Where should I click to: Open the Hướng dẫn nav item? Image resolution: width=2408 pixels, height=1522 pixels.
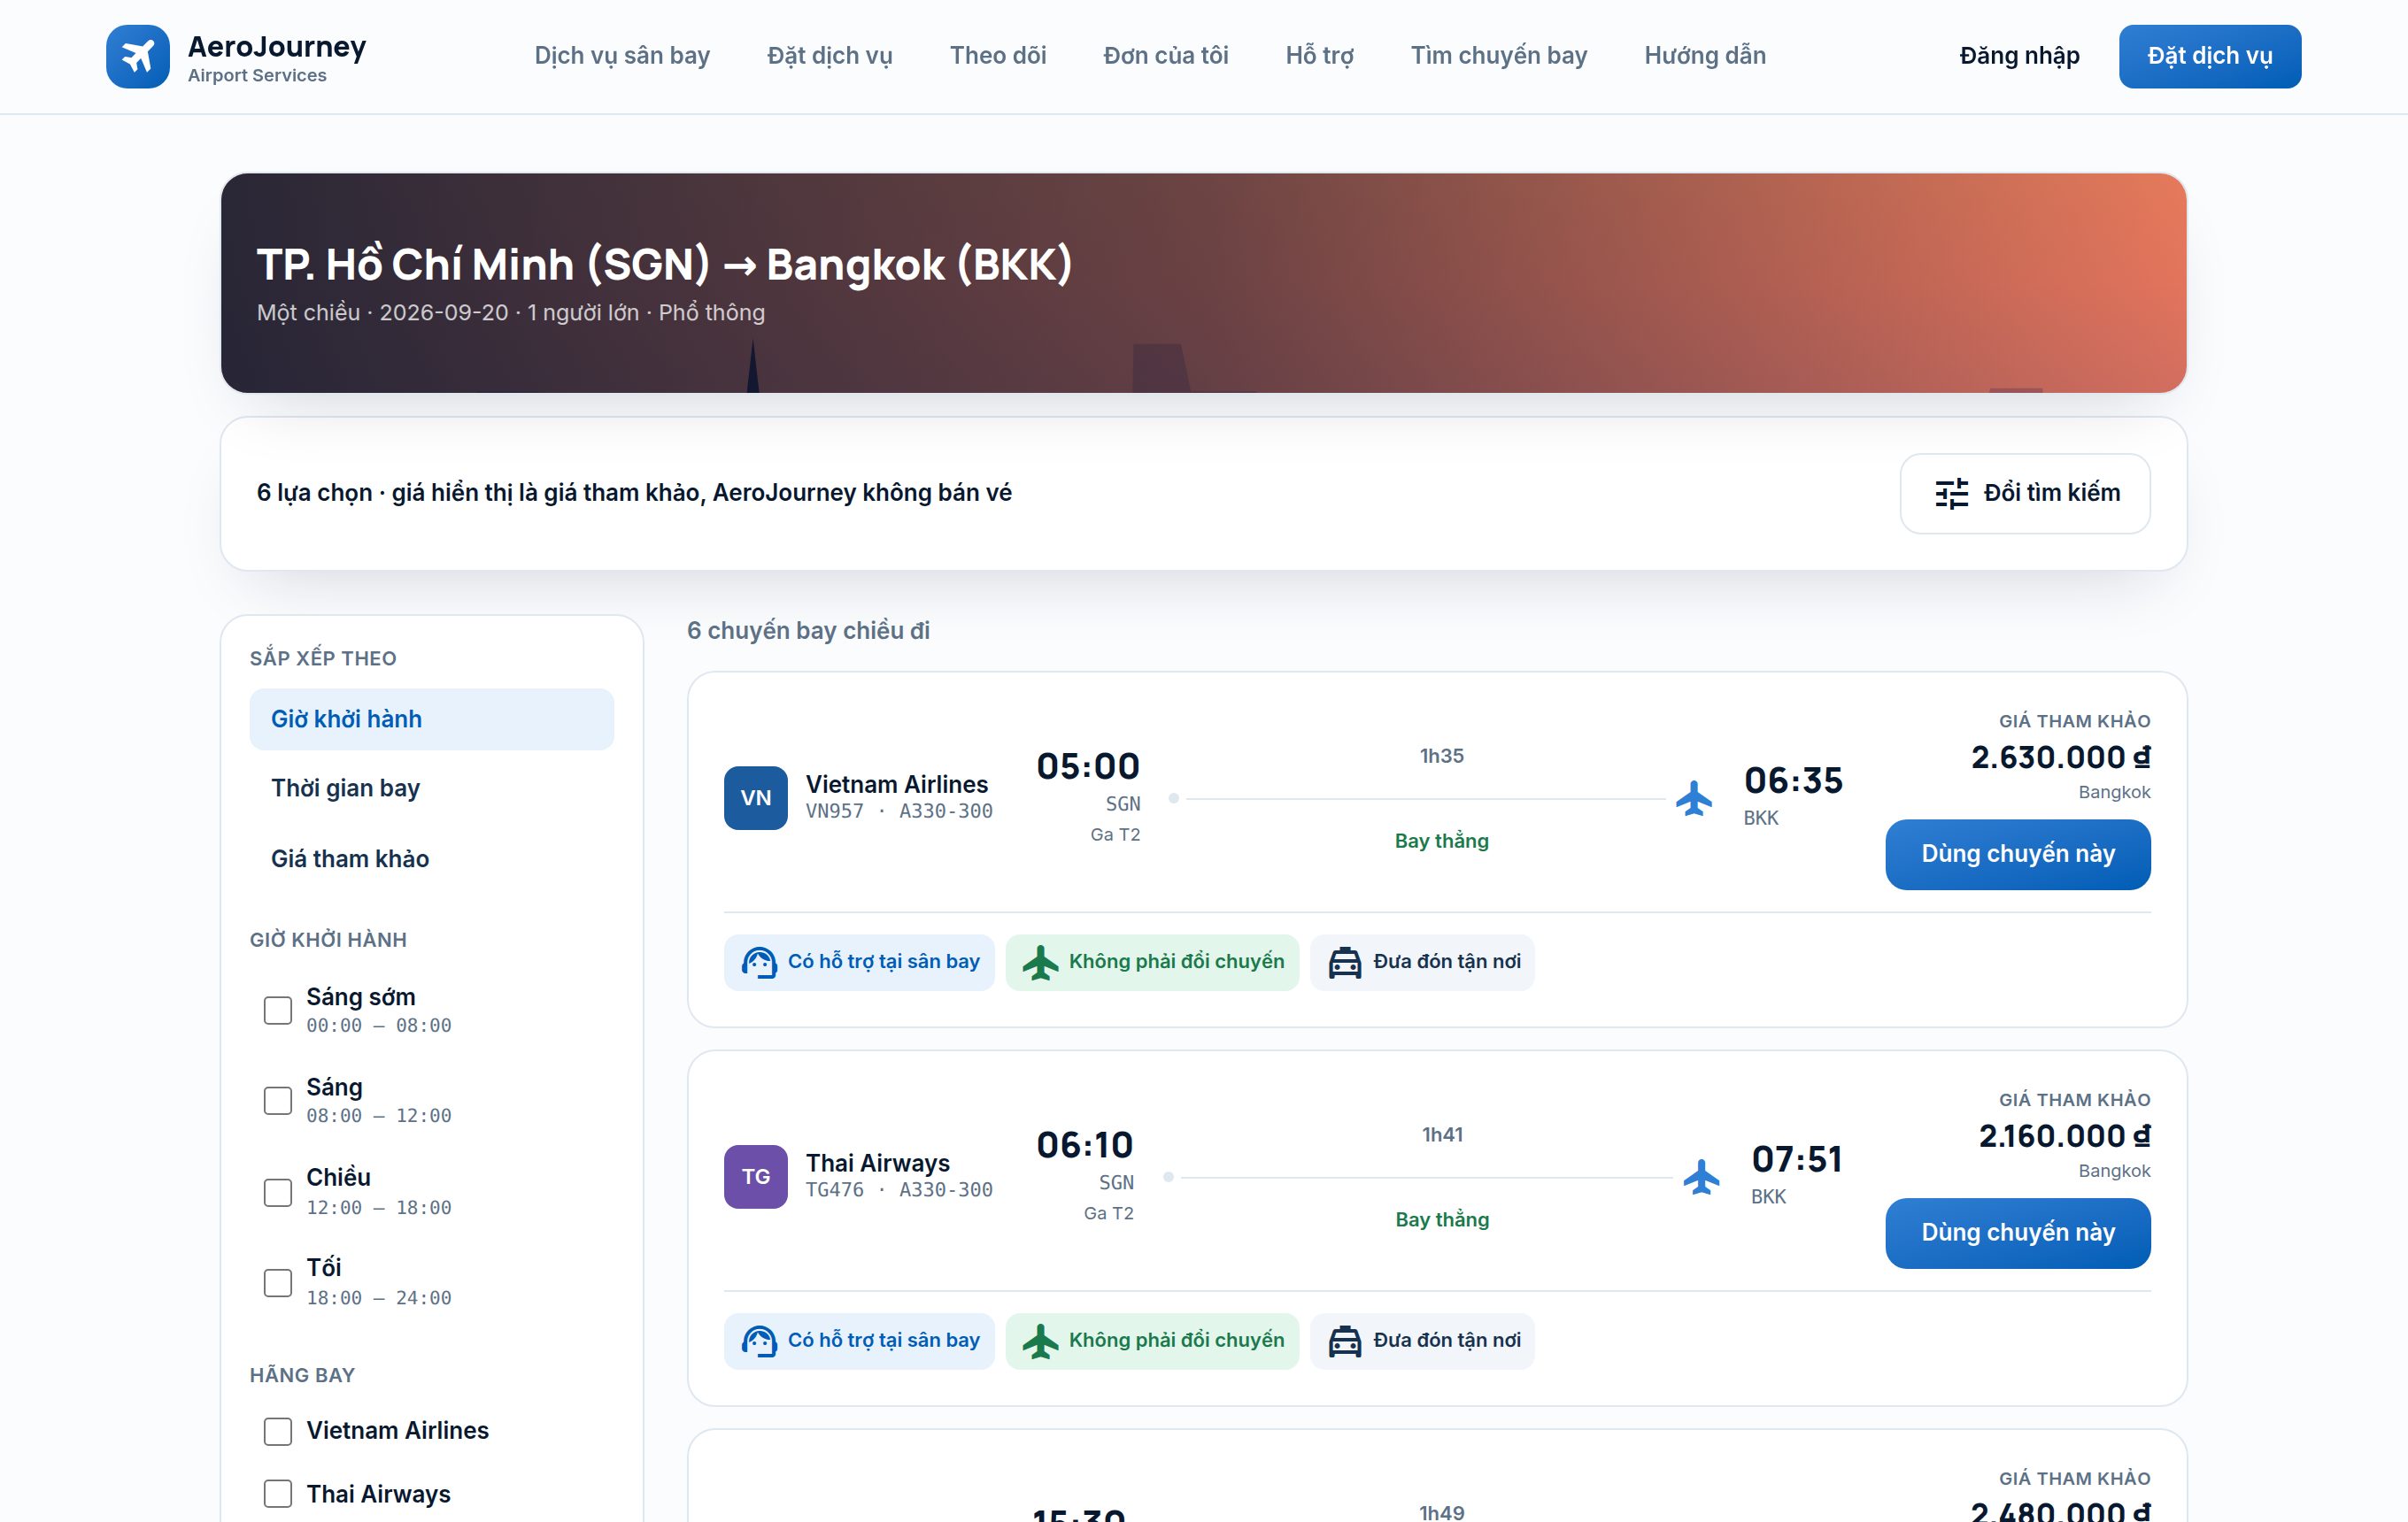coord(1705,56)
